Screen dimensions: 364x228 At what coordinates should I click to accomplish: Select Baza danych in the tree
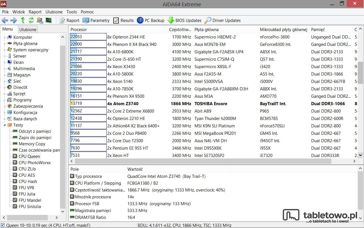[x=25, y=119]
